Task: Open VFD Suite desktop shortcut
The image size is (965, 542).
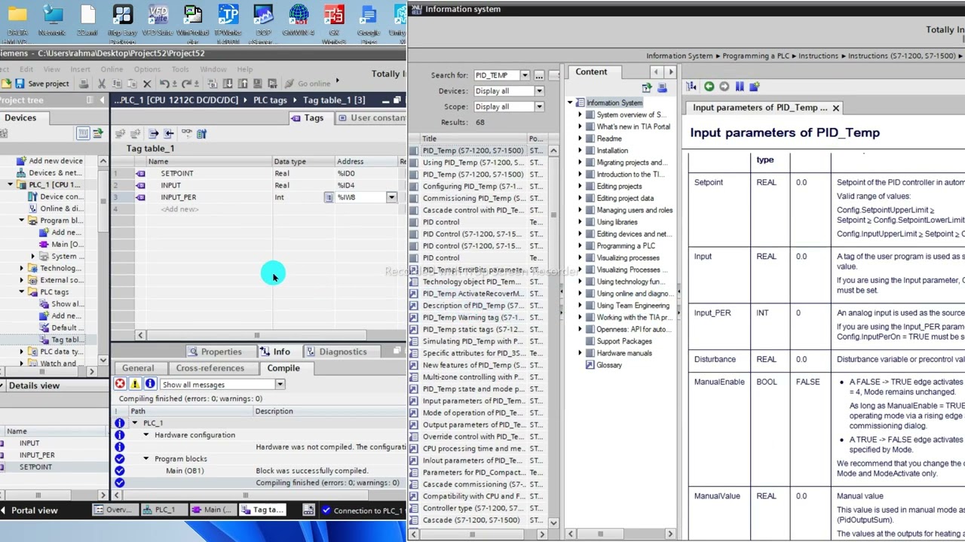Action: 158,21
